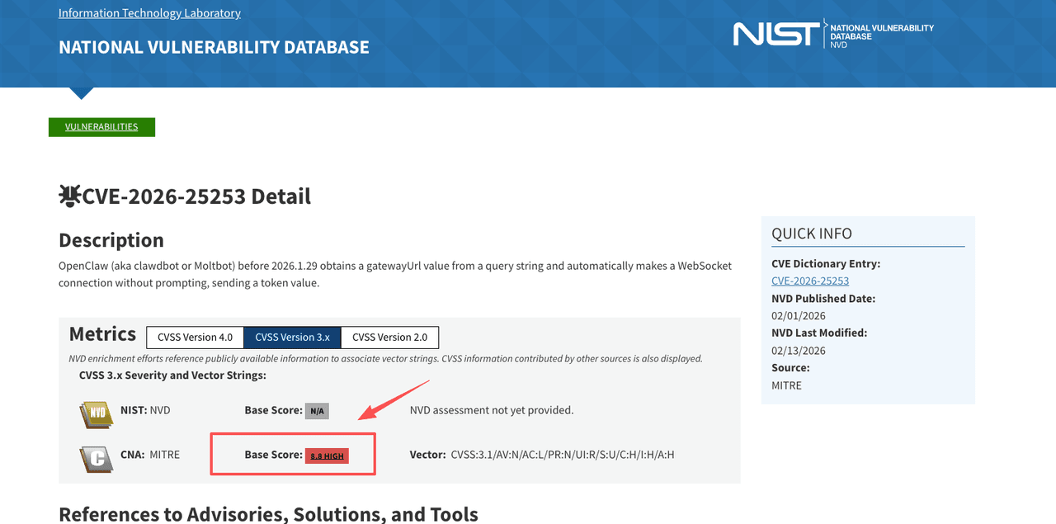
Task: Click the OpenClaw description paragraph
Action: click(395, 275)
